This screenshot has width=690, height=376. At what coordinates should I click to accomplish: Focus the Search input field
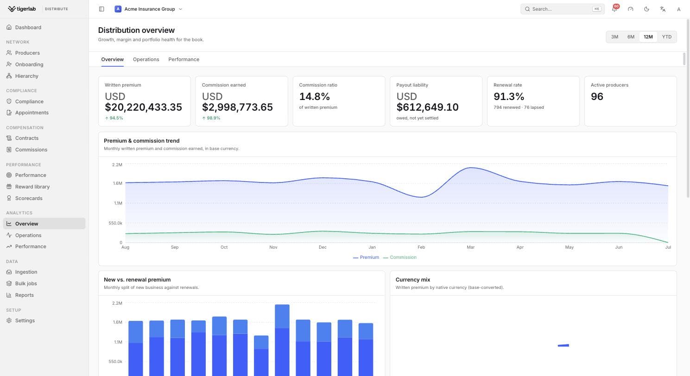pyautogui.click(x=562, y=9)
